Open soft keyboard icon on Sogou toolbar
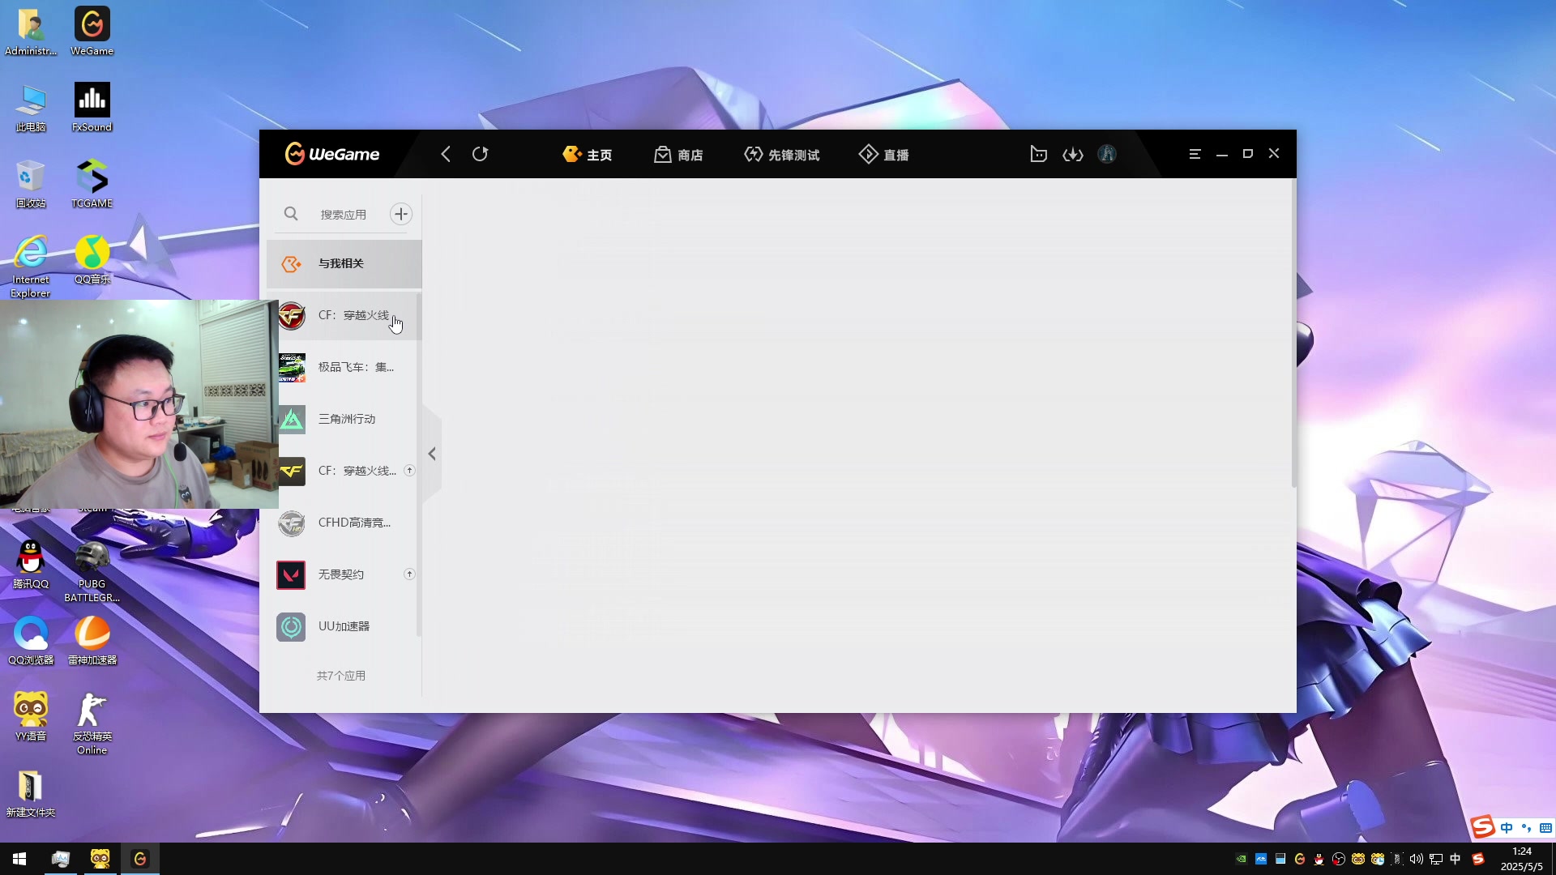 pos(1545,828)
